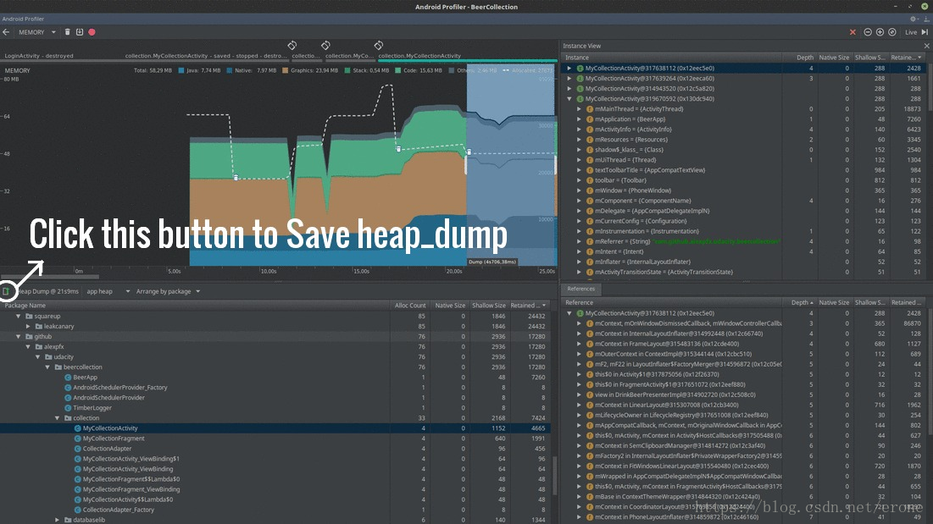Image resolution: width=933 pixels, height=524 pixels.
Task: Click the dump Java heap icon
Action: (x=79, y=32)
